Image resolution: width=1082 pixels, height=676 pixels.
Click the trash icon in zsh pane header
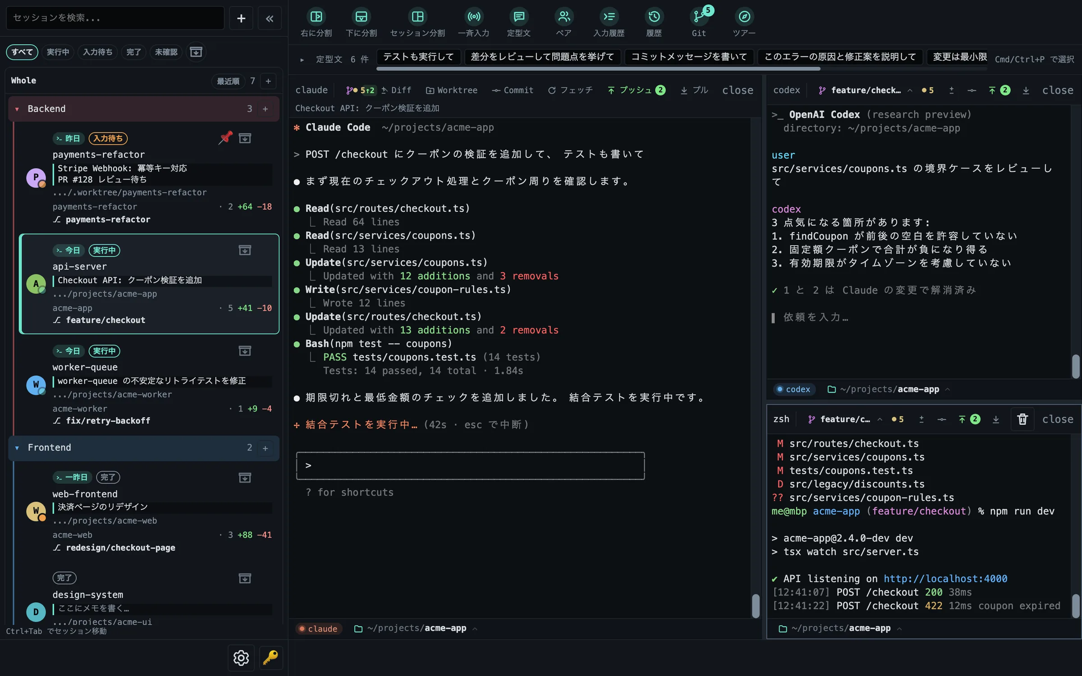point(1022,419)
